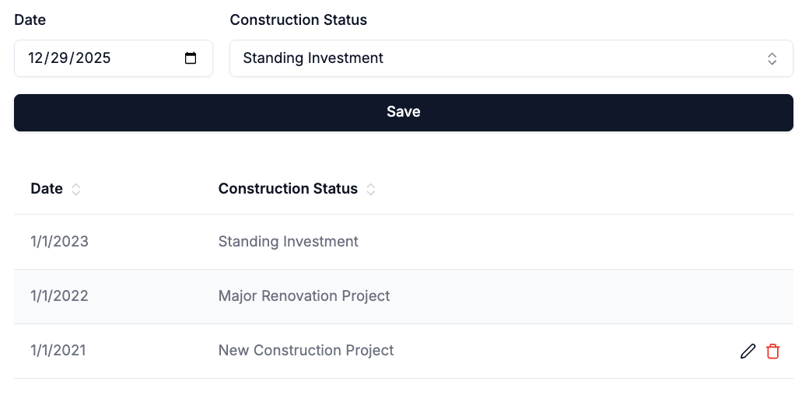
Task: Toggle the sort arrows beside Construction Status header
Action: pyautogui.click(x=370, y=189)
